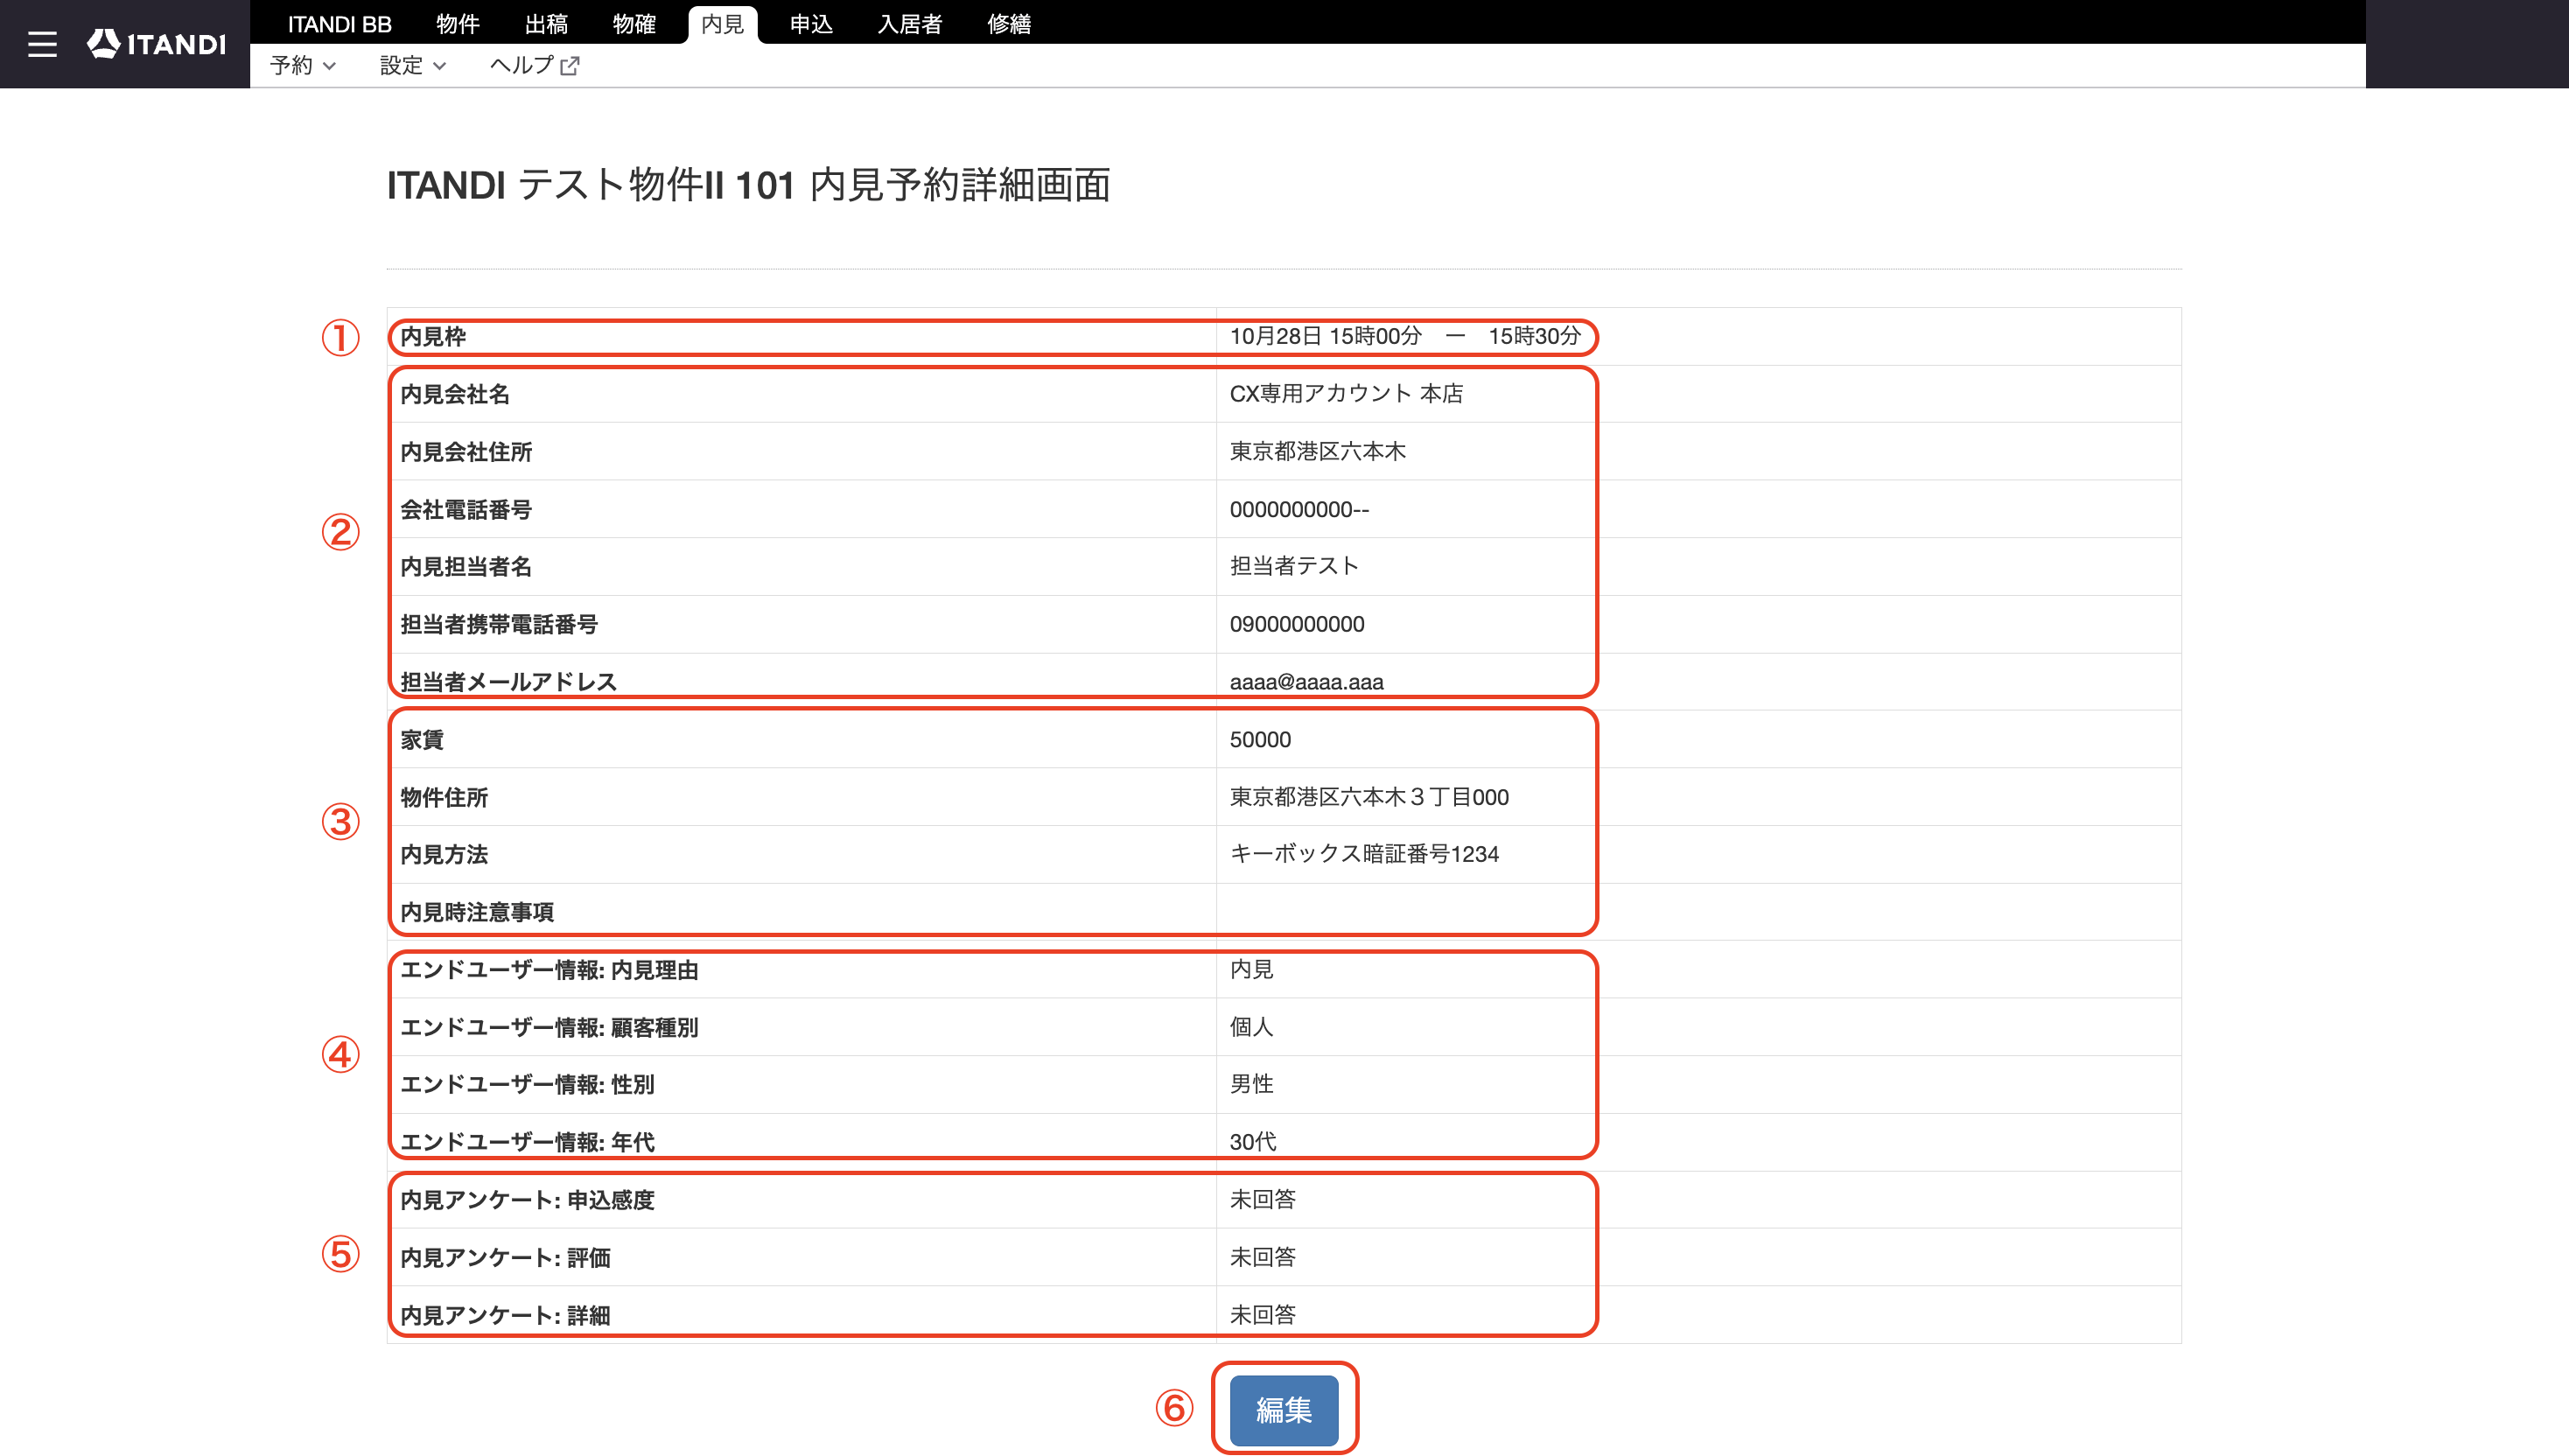Screen dimensions: 2569x1456
Task: Click the エンドユーザー情報: 顧客種別 label
Action: pos(549,1028)
